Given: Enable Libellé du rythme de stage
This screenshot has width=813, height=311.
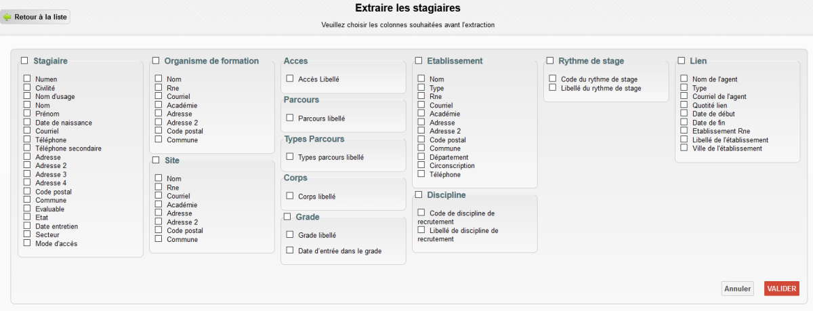Looking at the screenshot, I should [553, 87].
